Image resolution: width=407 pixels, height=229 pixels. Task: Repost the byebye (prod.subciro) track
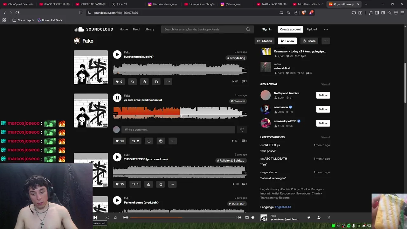[x=132, y=81]
